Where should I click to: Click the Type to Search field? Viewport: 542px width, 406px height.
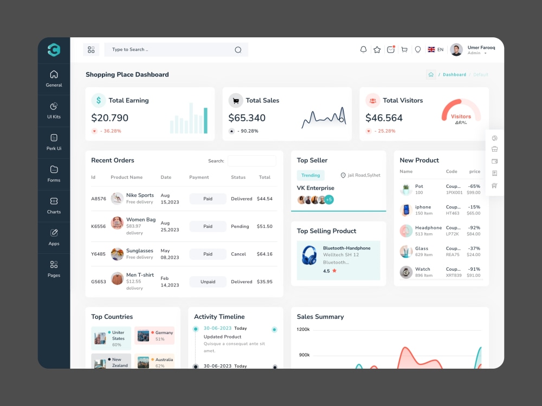(x=176, y=50)
